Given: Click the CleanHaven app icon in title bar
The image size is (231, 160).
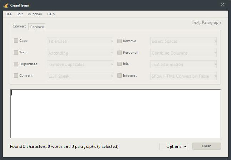Looking at the screenshot, I should (x=6, y=5).
